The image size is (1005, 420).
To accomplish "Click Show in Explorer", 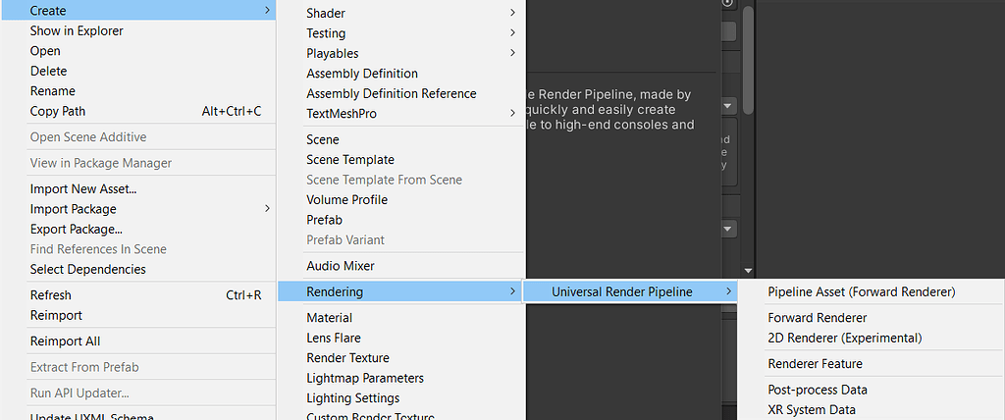I will 79,31.
